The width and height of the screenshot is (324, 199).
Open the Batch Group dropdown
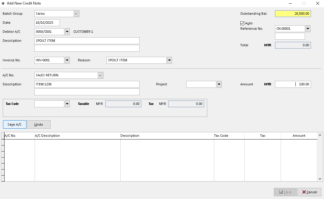pos(76,14)
